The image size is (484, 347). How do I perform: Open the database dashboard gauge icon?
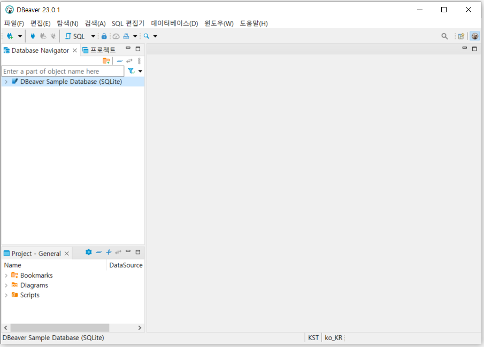pyautogui.click(x=116, y=36)
